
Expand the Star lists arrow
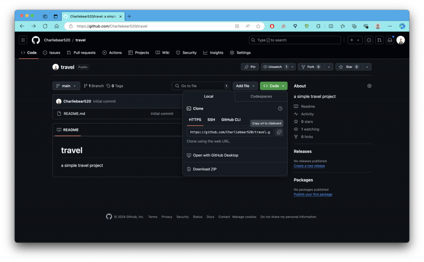pyautogui.click(x=367, y=67)
